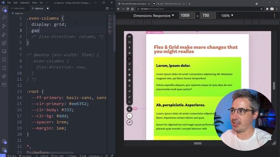The width and height of the screenshot is (280, 157).
Task: Click the right-edge viewport resize handle
Action: [x=274, y=85]
